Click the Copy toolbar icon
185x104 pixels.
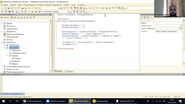click(15, 8)
